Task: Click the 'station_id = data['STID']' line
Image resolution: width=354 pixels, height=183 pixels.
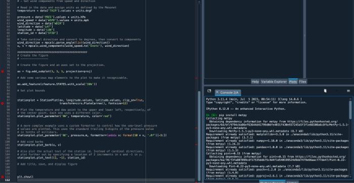Action: click(37, 33)
